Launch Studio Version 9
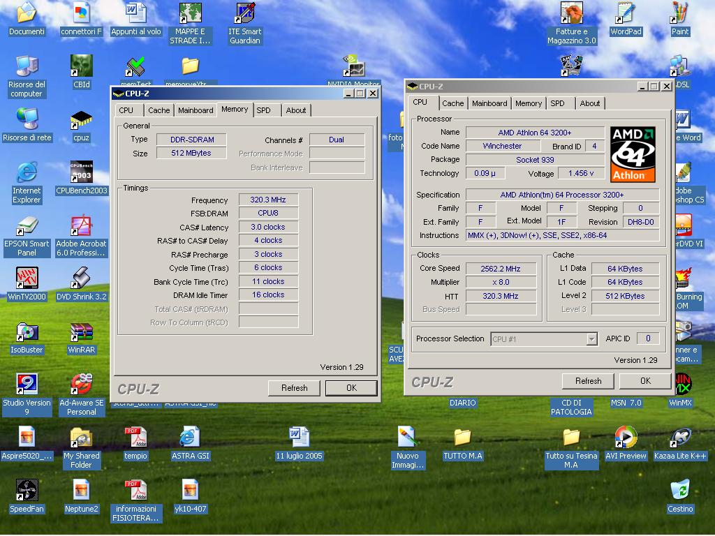This screenshot has width=715, height=536. [x=27, y=385]
